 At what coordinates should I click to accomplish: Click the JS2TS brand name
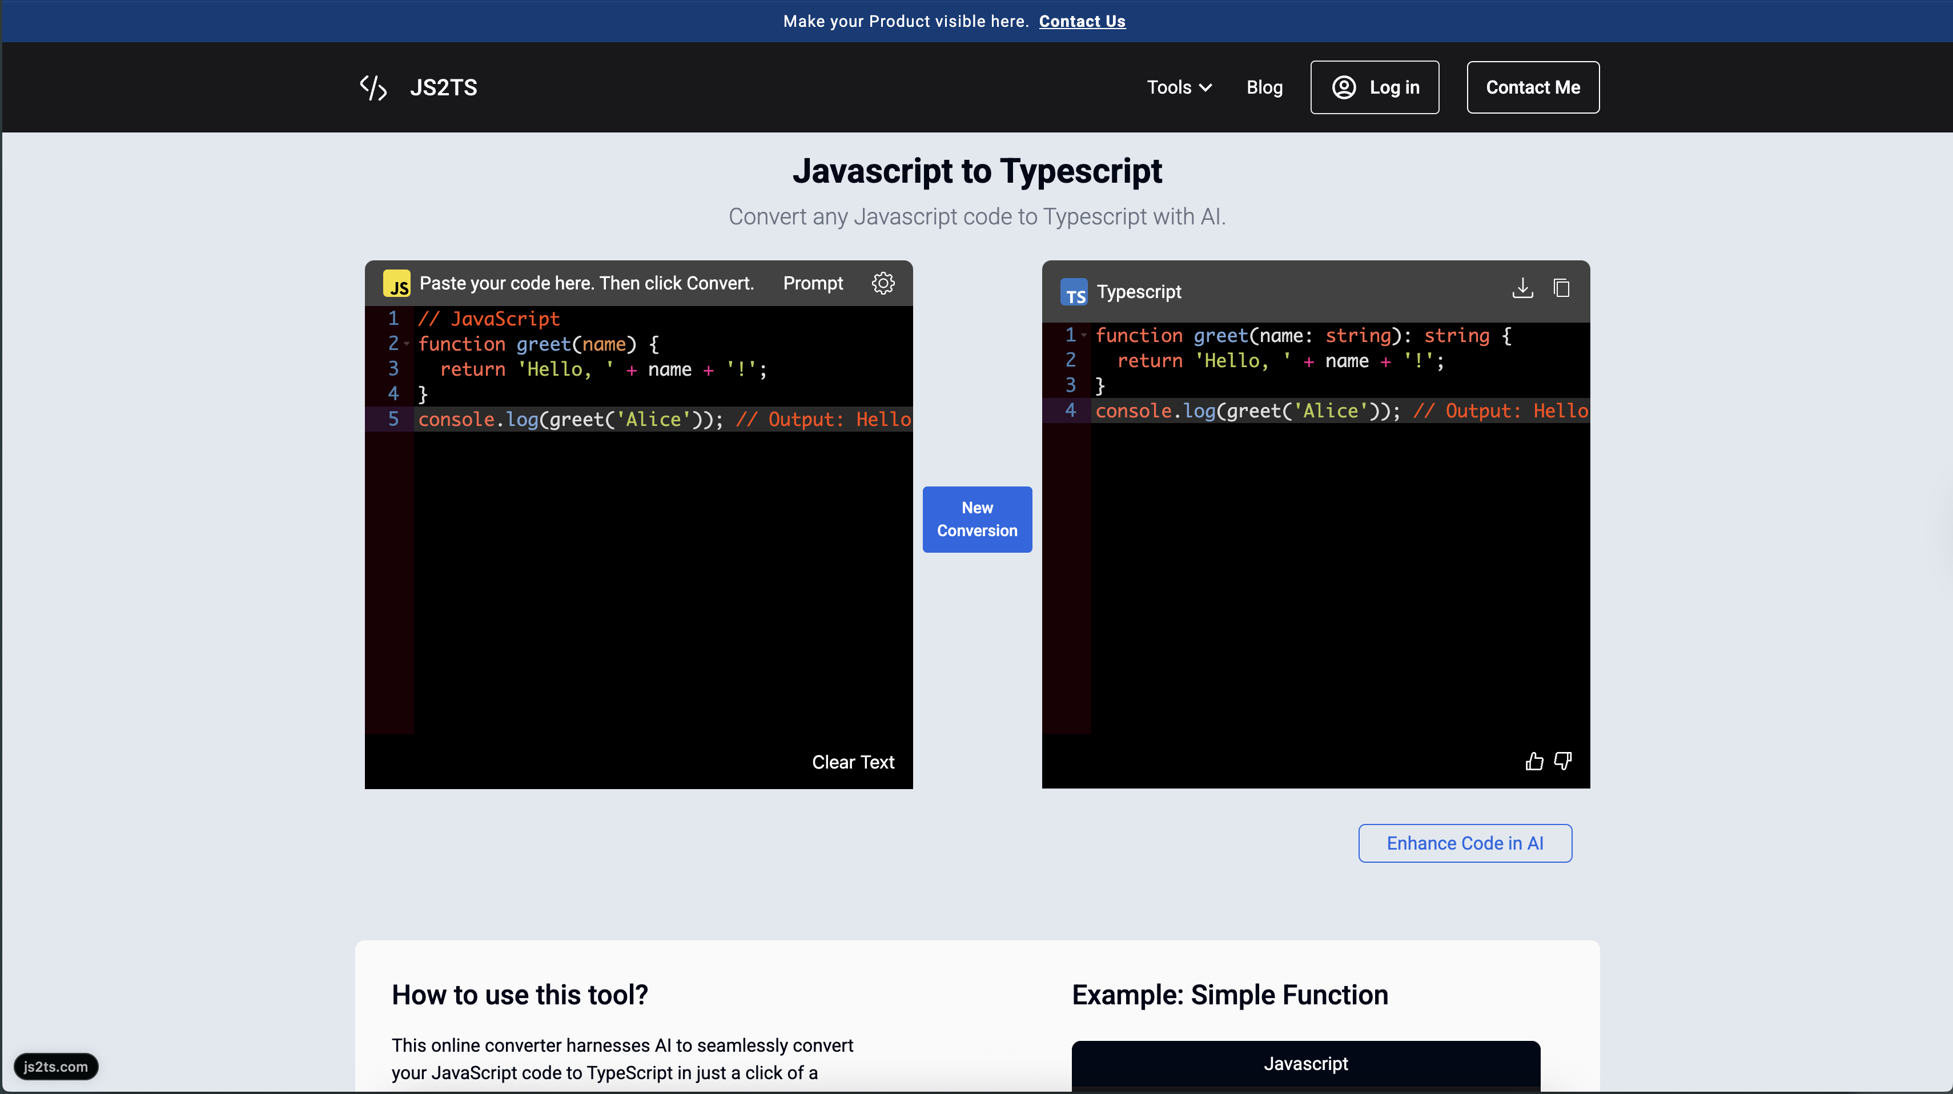[444, 87]
